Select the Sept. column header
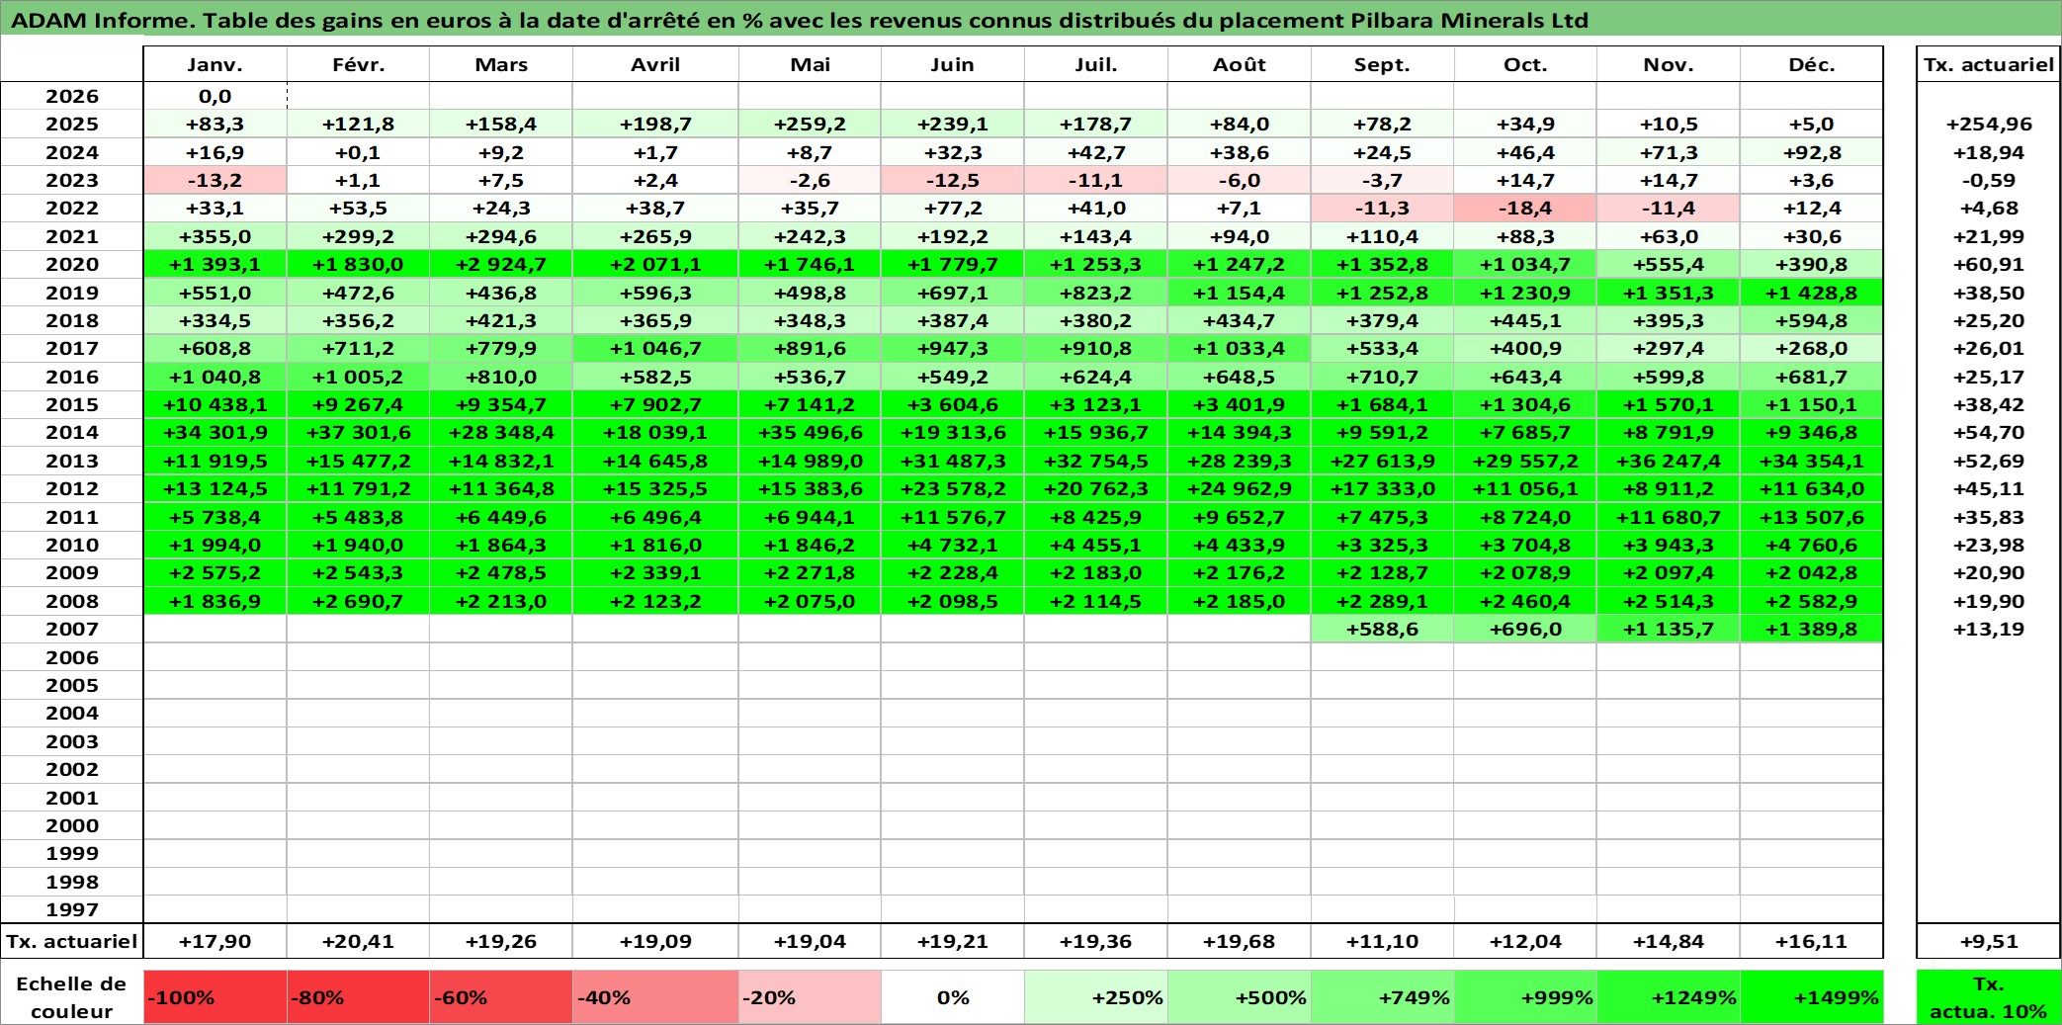Image resolution: width=2062 pixels, height=1025 pixels. tap(1382, 64)
